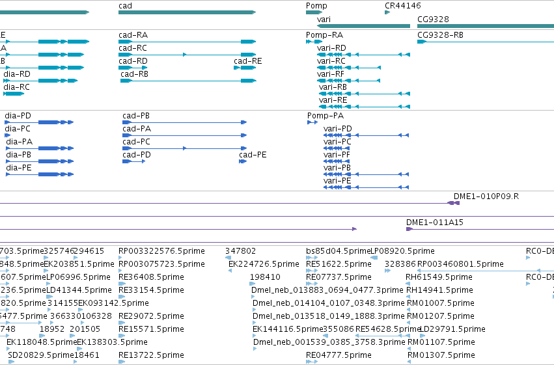This screenshot has height=365, width=554.
Task: Select the RE07737.5prime EST label
Action: pyautogui.click(x=339, y=277)
